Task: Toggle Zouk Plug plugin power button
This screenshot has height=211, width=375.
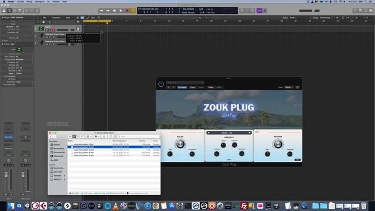Action: 161,84
